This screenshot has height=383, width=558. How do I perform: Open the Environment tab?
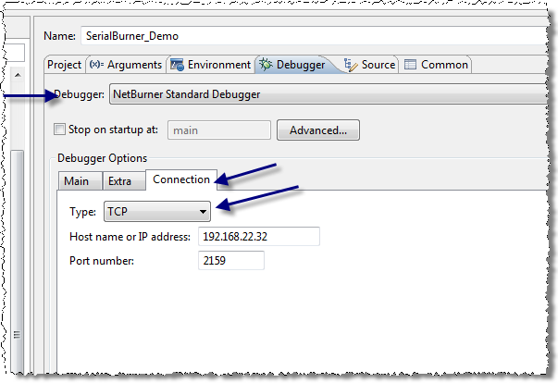[210, 65]
